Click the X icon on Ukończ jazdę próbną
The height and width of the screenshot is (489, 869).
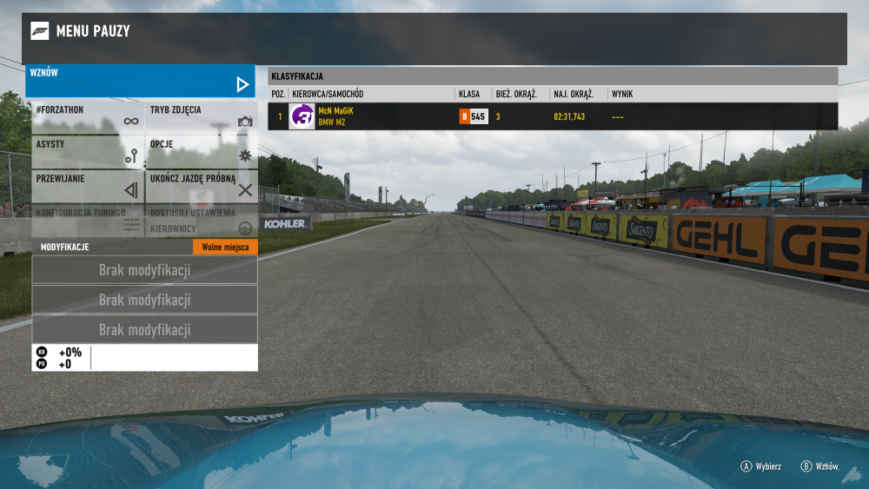point(245,190)
